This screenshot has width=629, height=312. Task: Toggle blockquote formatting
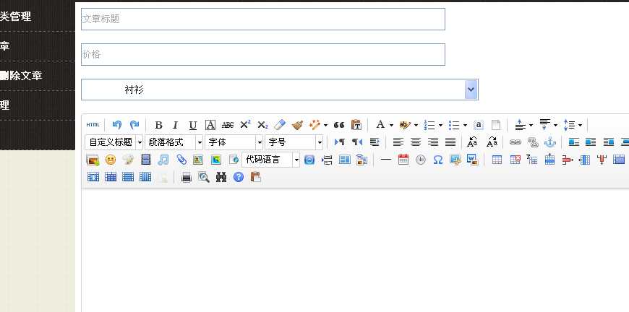(339, 125)
